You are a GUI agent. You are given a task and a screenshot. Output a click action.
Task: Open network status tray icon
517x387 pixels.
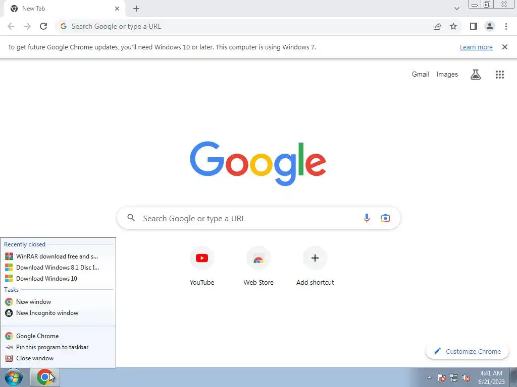454,377
